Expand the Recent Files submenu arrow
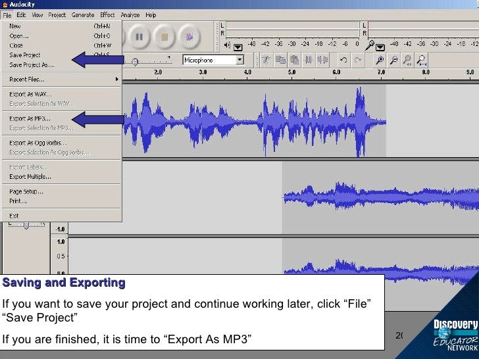The image size is (479, 359). click(x=116, y=79)
